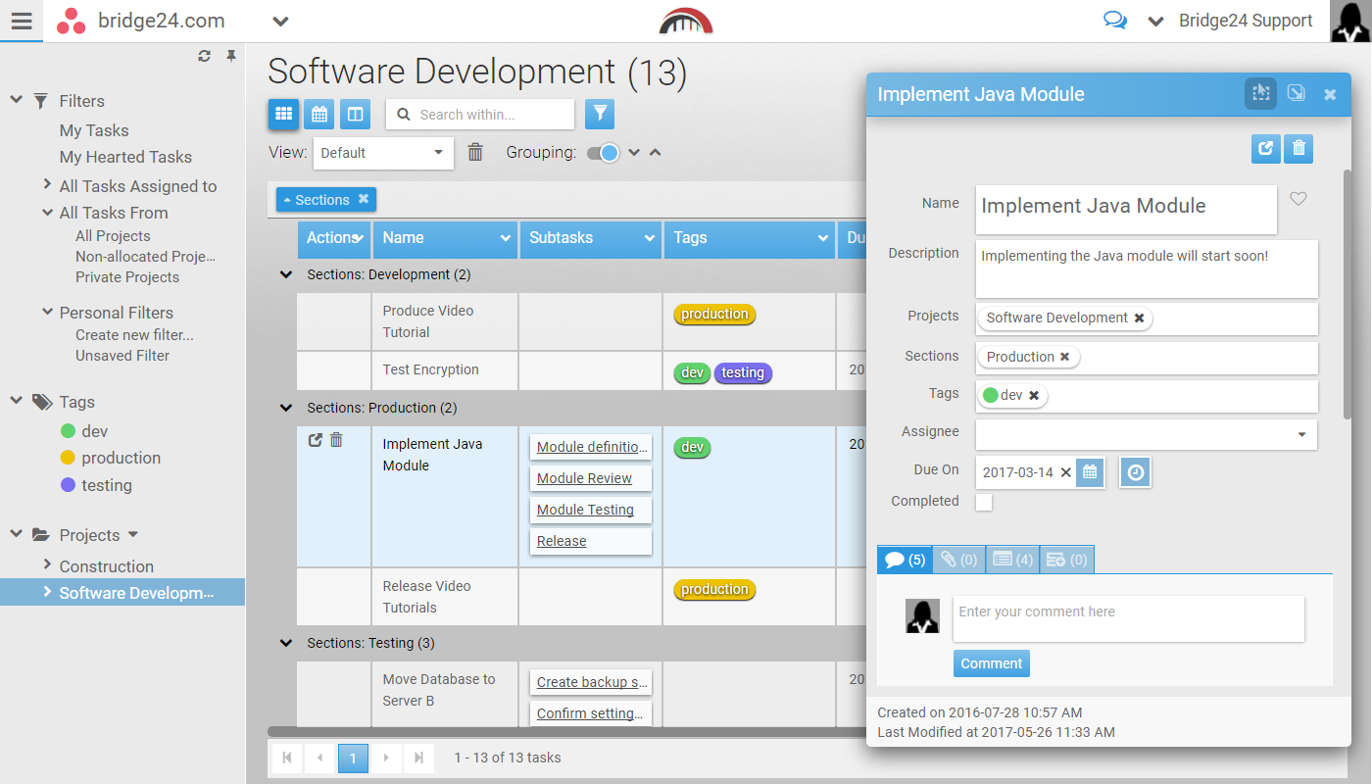The image size is (1372, 784).
Task: Refresh the sidebar with reload icon
Action: [x=204, y=56]
